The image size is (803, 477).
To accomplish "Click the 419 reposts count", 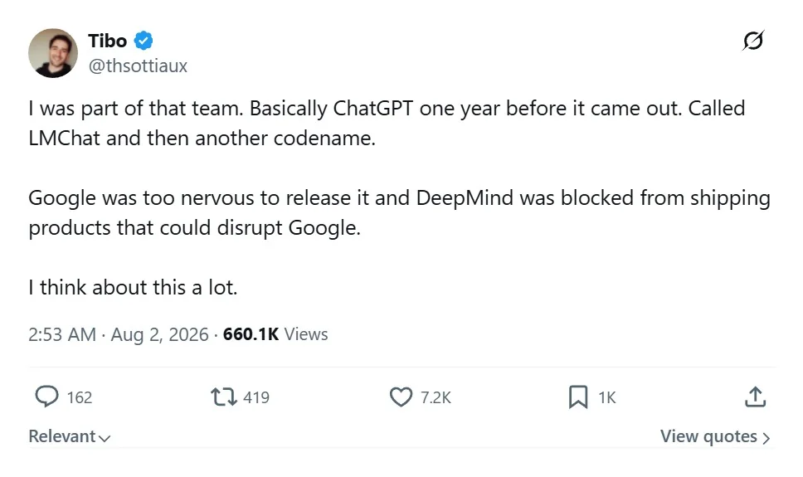I will click(256, 397).
